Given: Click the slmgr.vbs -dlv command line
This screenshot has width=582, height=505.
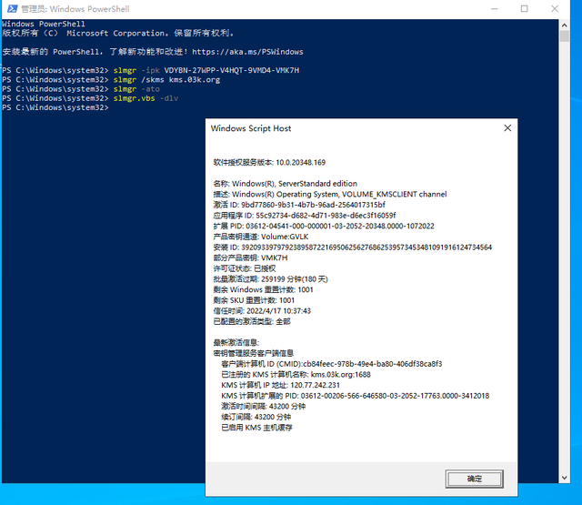Looking at the screenshot, I should pyautogui.click(x=90, y=98).
